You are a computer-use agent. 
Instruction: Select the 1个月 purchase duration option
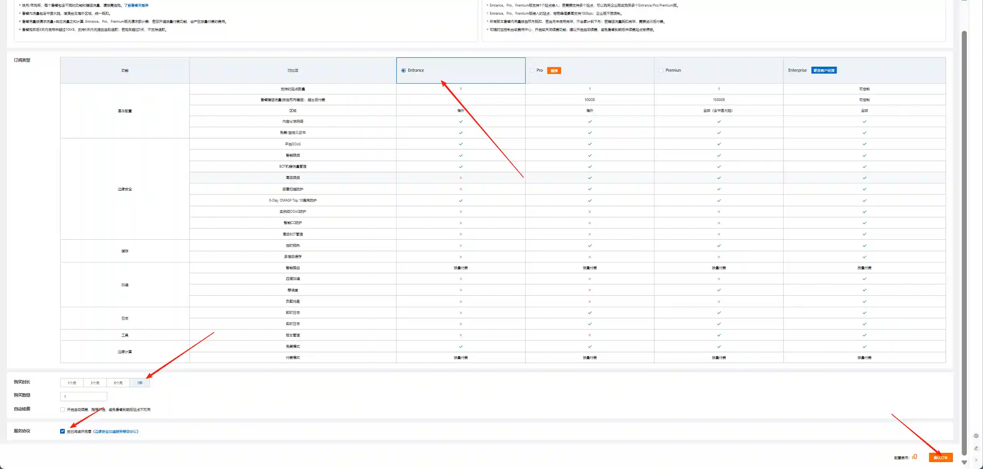point(72,383)
